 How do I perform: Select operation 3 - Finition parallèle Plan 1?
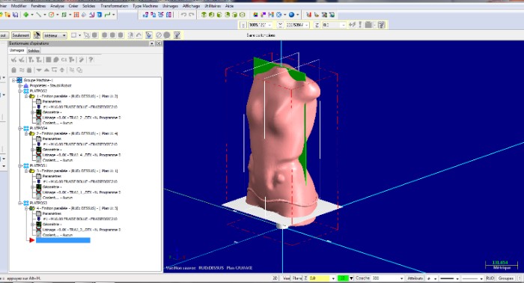pos(77,171)
